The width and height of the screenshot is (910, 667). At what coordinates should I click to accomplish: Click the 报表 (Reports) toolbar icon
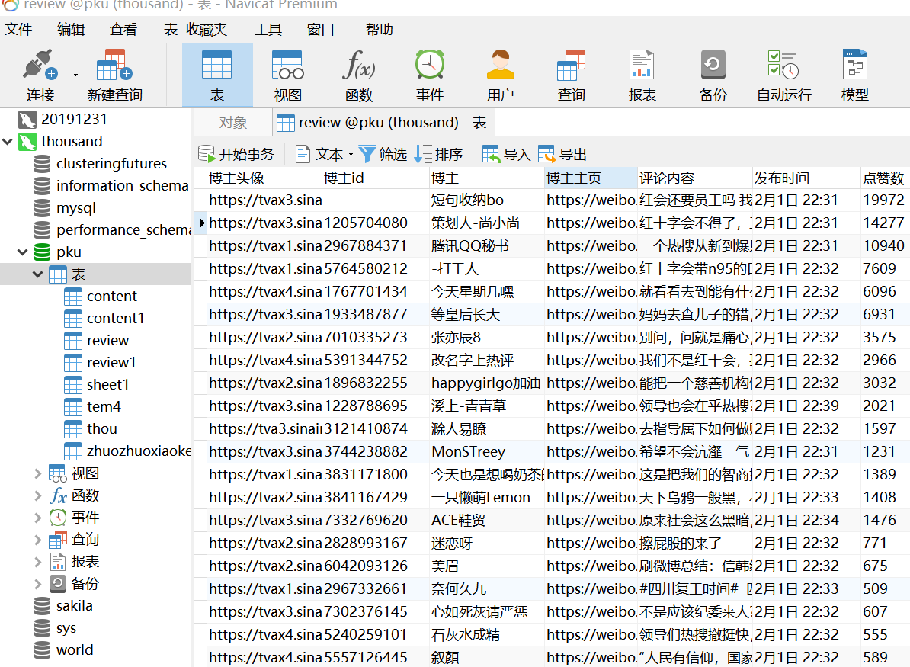point(641,74)
